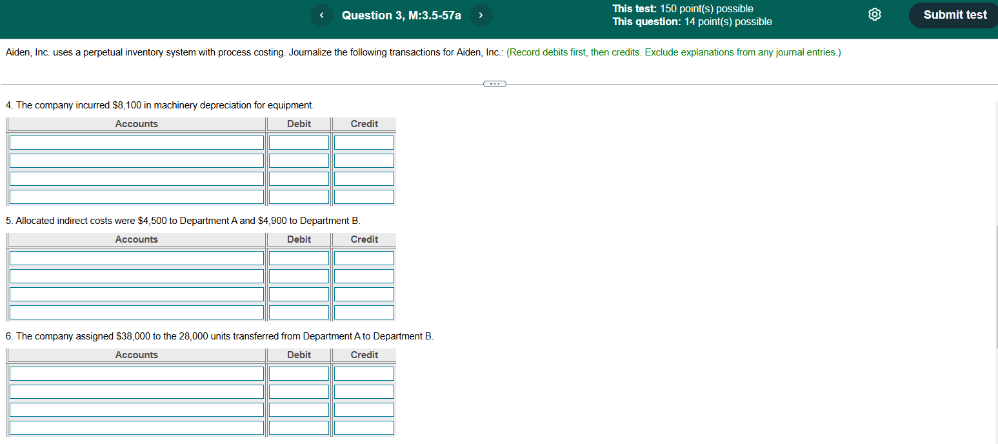Image resolution: width=998 pixels, height=444 pixels.
Task: Click fourth account field in transaction 6
Action: tap(137, 428)
